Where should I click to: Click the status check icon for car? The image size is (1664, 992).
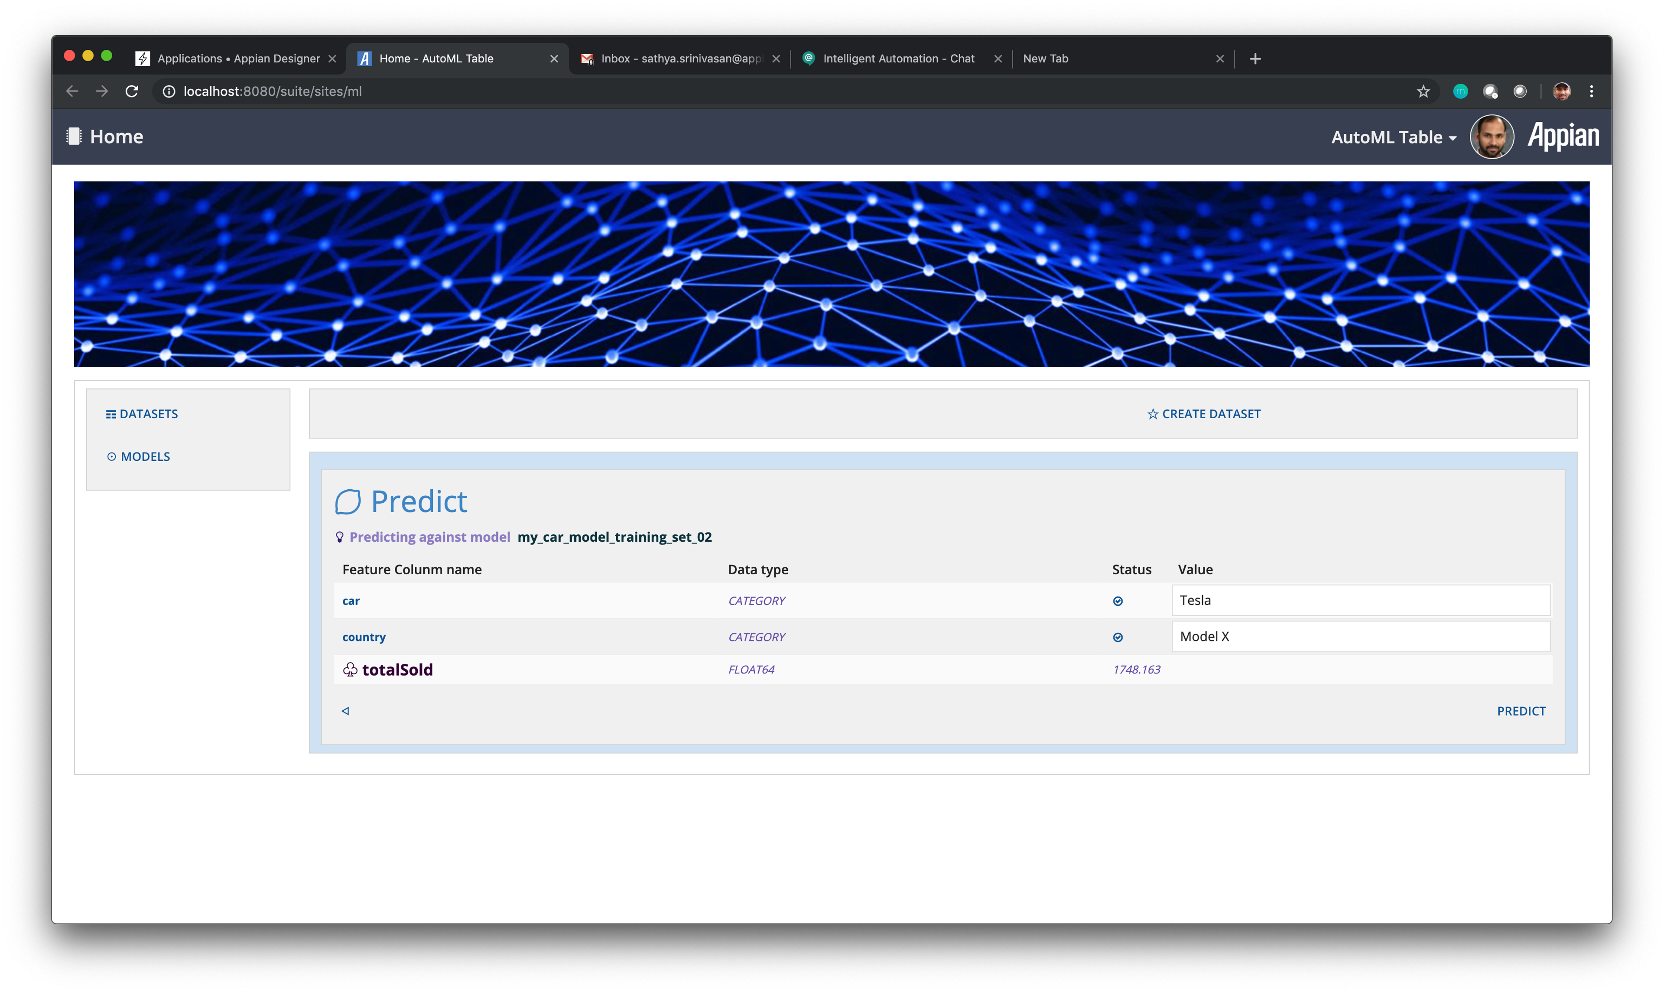coord(1118,601)
